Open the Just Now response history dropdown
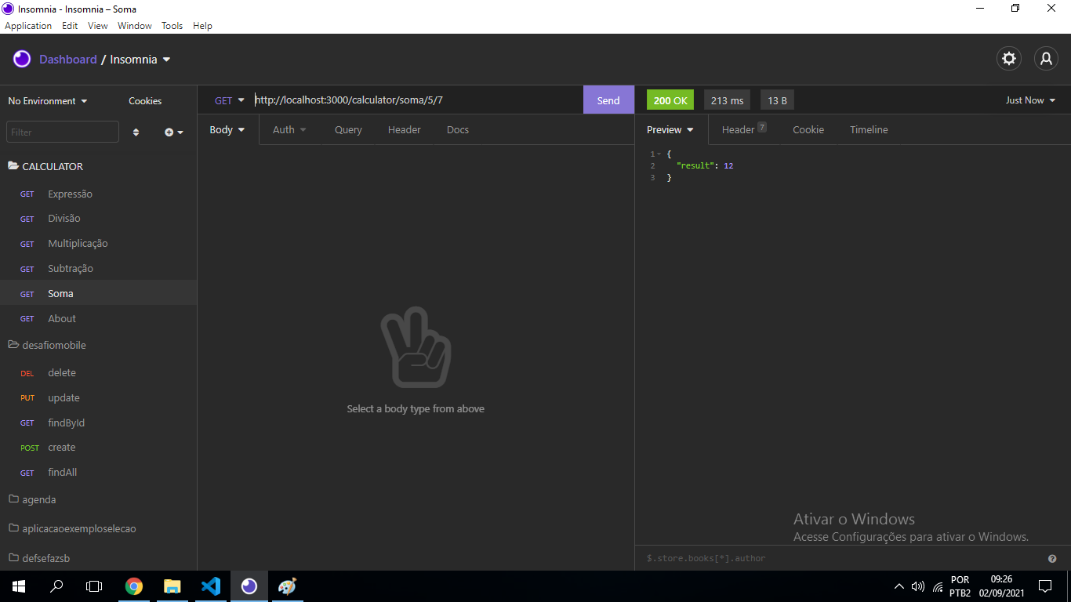Image resolution: width=1071 pixels, height=602 pixels. (x=1030, y=100)
